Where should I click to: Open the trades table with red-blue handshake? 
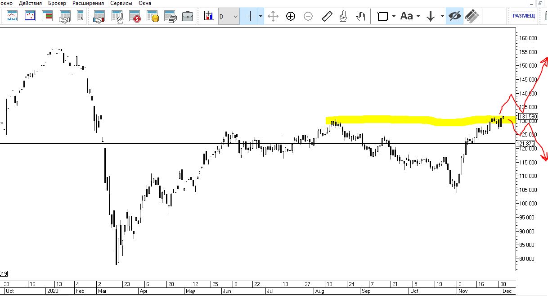[x=99, y=17]
